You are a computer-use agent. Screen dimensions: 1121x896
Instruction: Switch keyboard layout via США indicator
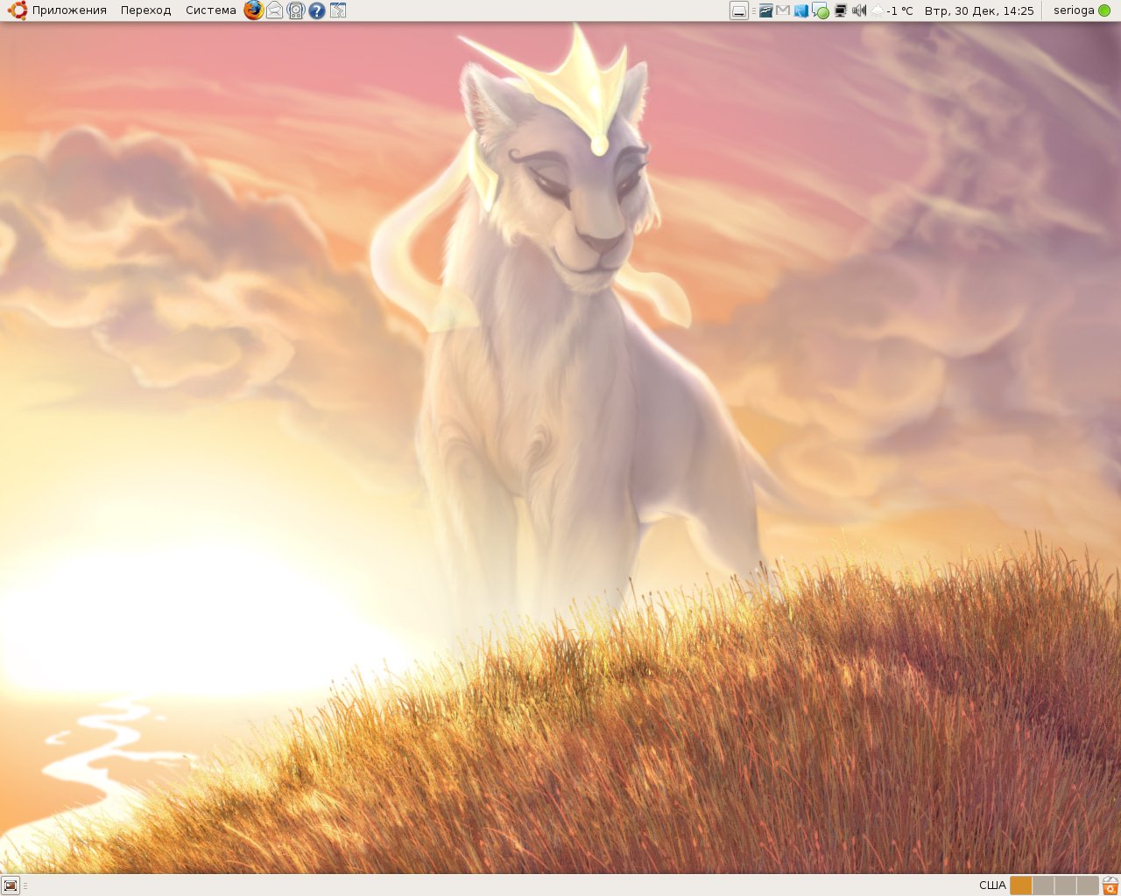pyautogui.click(x=992, y=885)
